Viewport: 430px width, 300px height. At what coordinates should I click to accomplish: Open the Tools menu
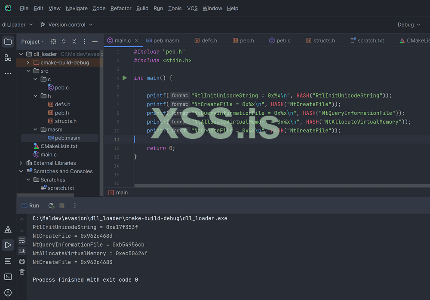pos(175,9)
